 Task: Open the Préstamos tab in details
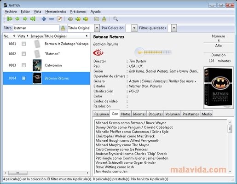(x=191, y=114)
